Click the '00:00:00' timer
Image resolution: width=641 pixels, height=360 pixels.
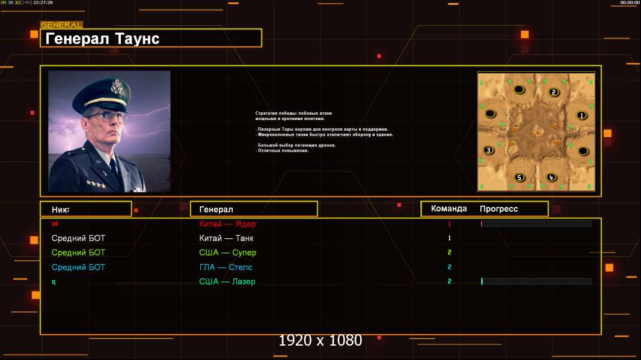630,2
